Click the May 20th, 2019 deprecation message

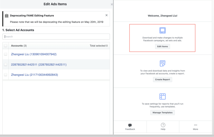point(56,22)
